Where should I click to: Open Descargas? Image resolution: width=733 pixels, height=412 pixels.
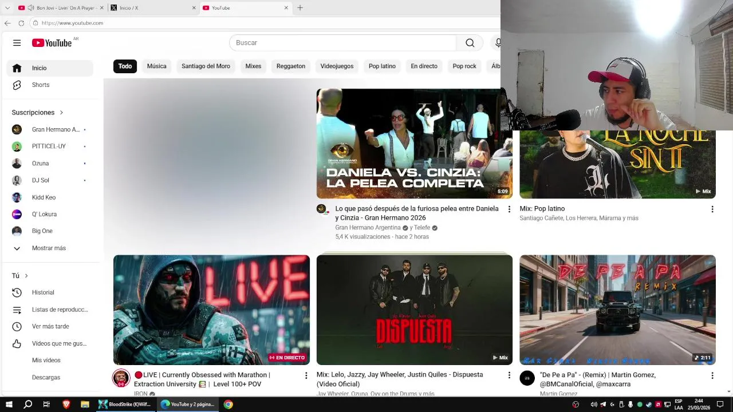(x=50, y=377)
